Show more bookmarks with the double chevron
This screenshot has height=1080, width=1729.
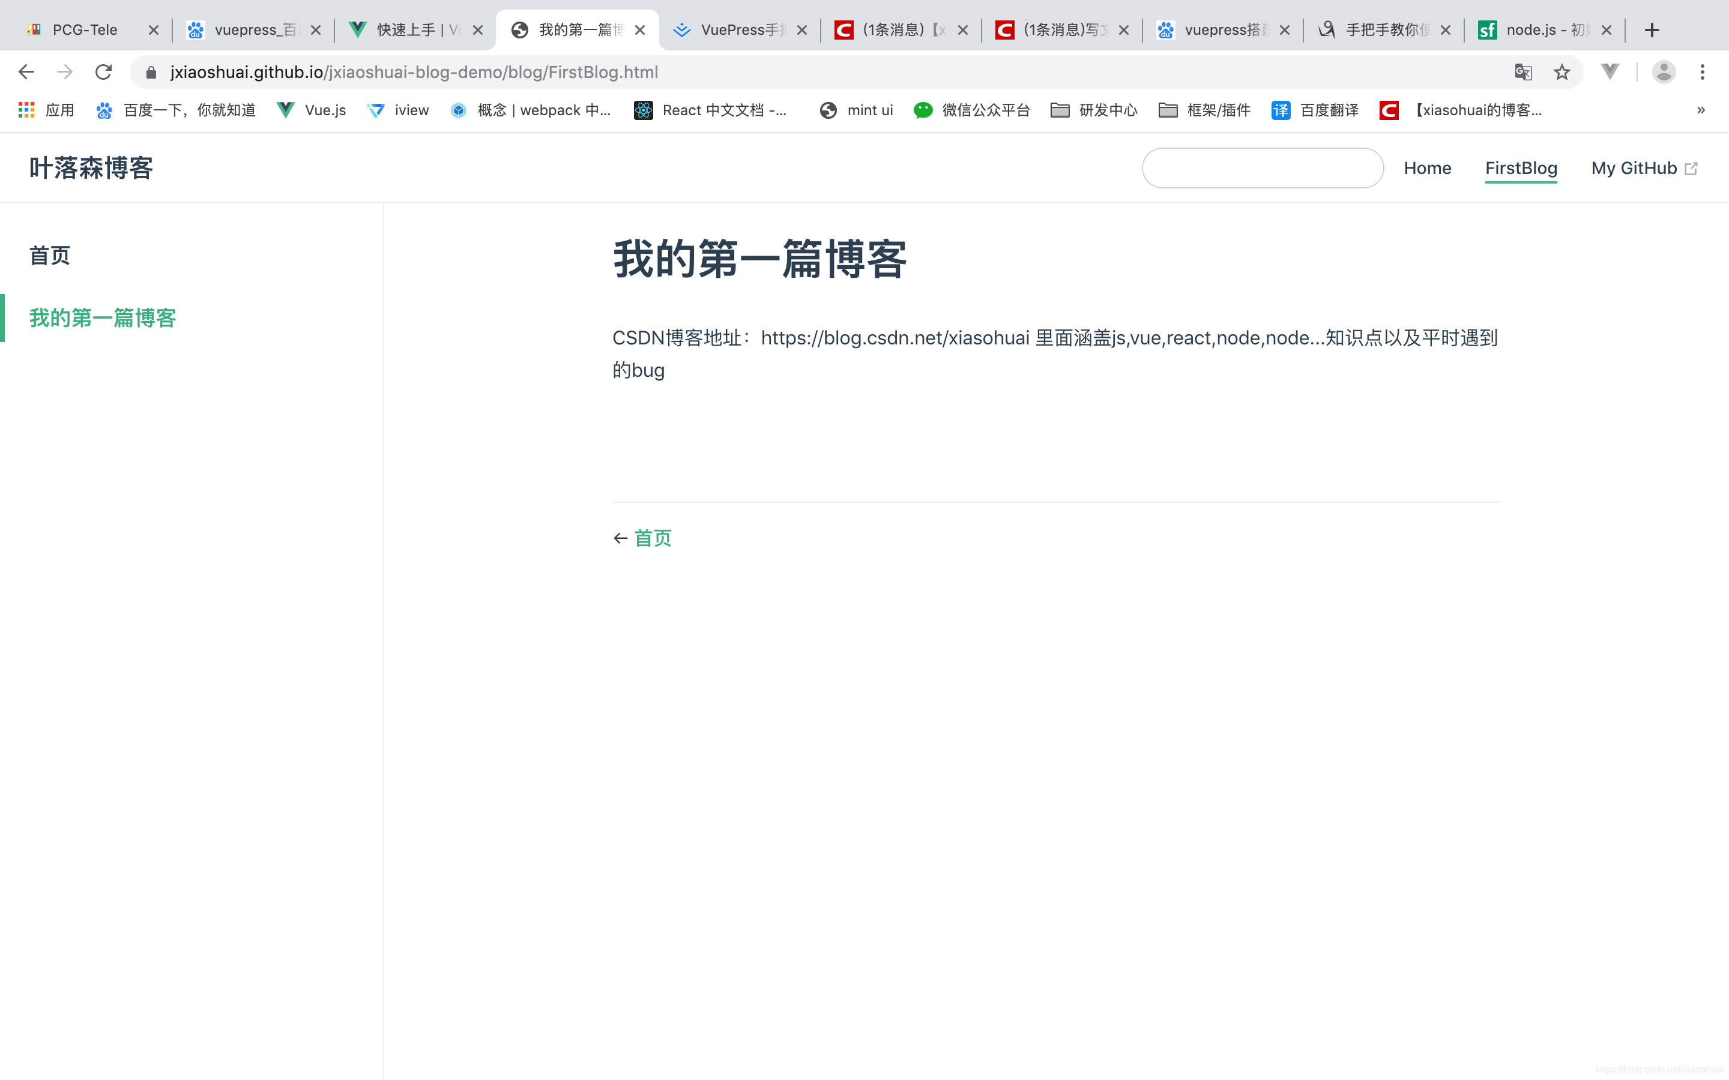tap(1701, 110)
